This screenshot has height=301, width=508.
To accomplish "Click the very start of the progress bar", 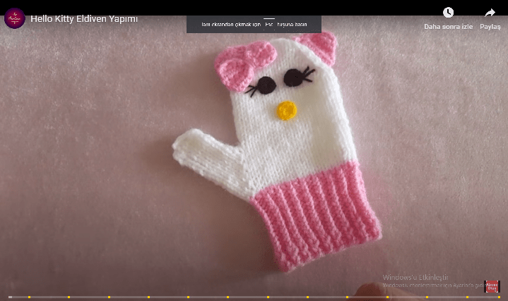I will pos(2,297).
